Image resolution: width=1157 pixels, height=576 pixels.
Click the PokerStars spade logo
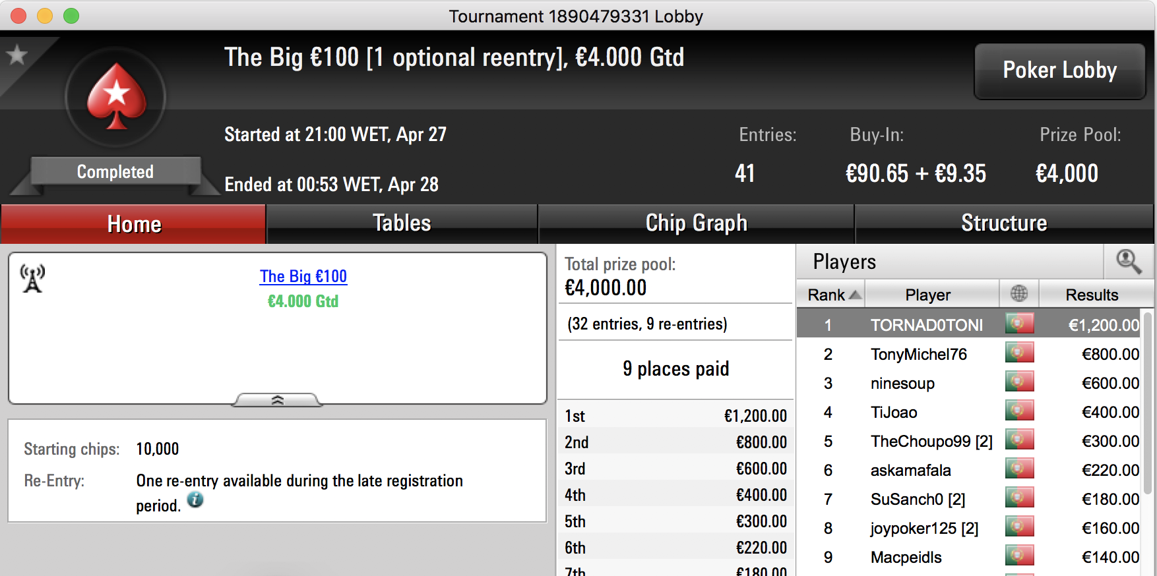tap(116, 97)
